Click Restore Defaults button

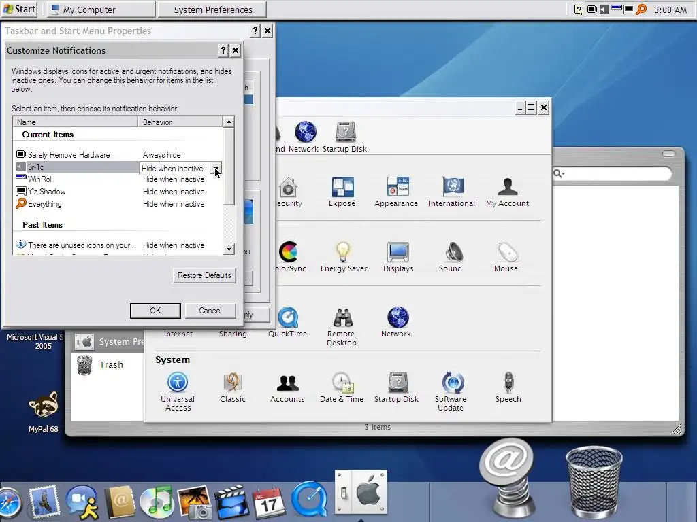click(x=204, y=275)
